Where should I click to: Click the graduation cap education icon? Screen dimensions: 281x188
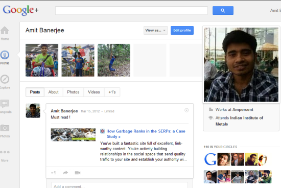pos(211,118)
